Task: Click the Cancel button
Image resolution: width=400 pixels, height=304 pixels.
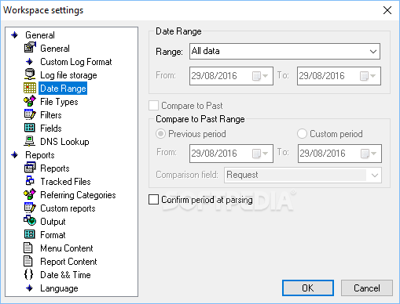Action: pos(367,288)
